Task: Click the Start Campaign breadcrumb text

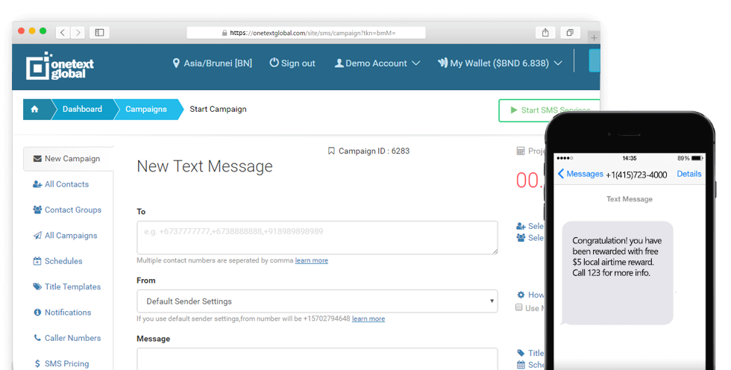Action: (218, 109)
